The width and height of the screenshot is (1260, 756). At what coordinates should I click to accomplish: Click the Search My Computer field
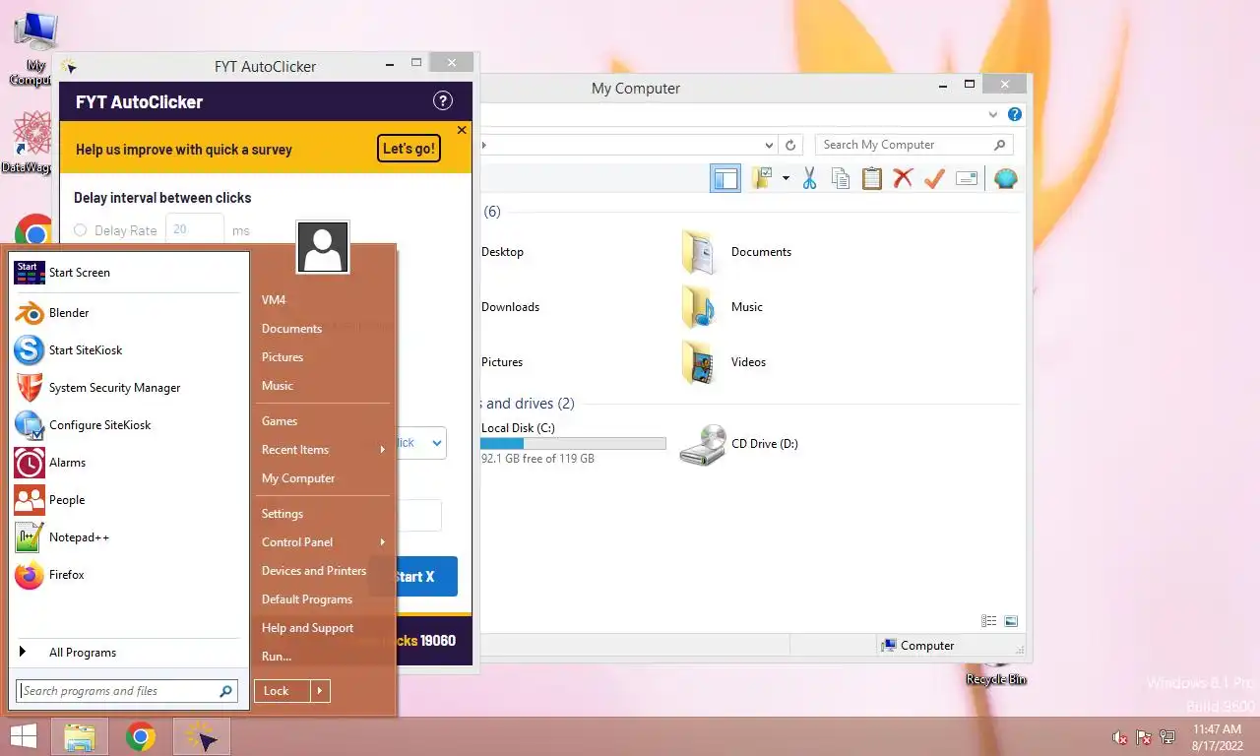pos(913,145)
